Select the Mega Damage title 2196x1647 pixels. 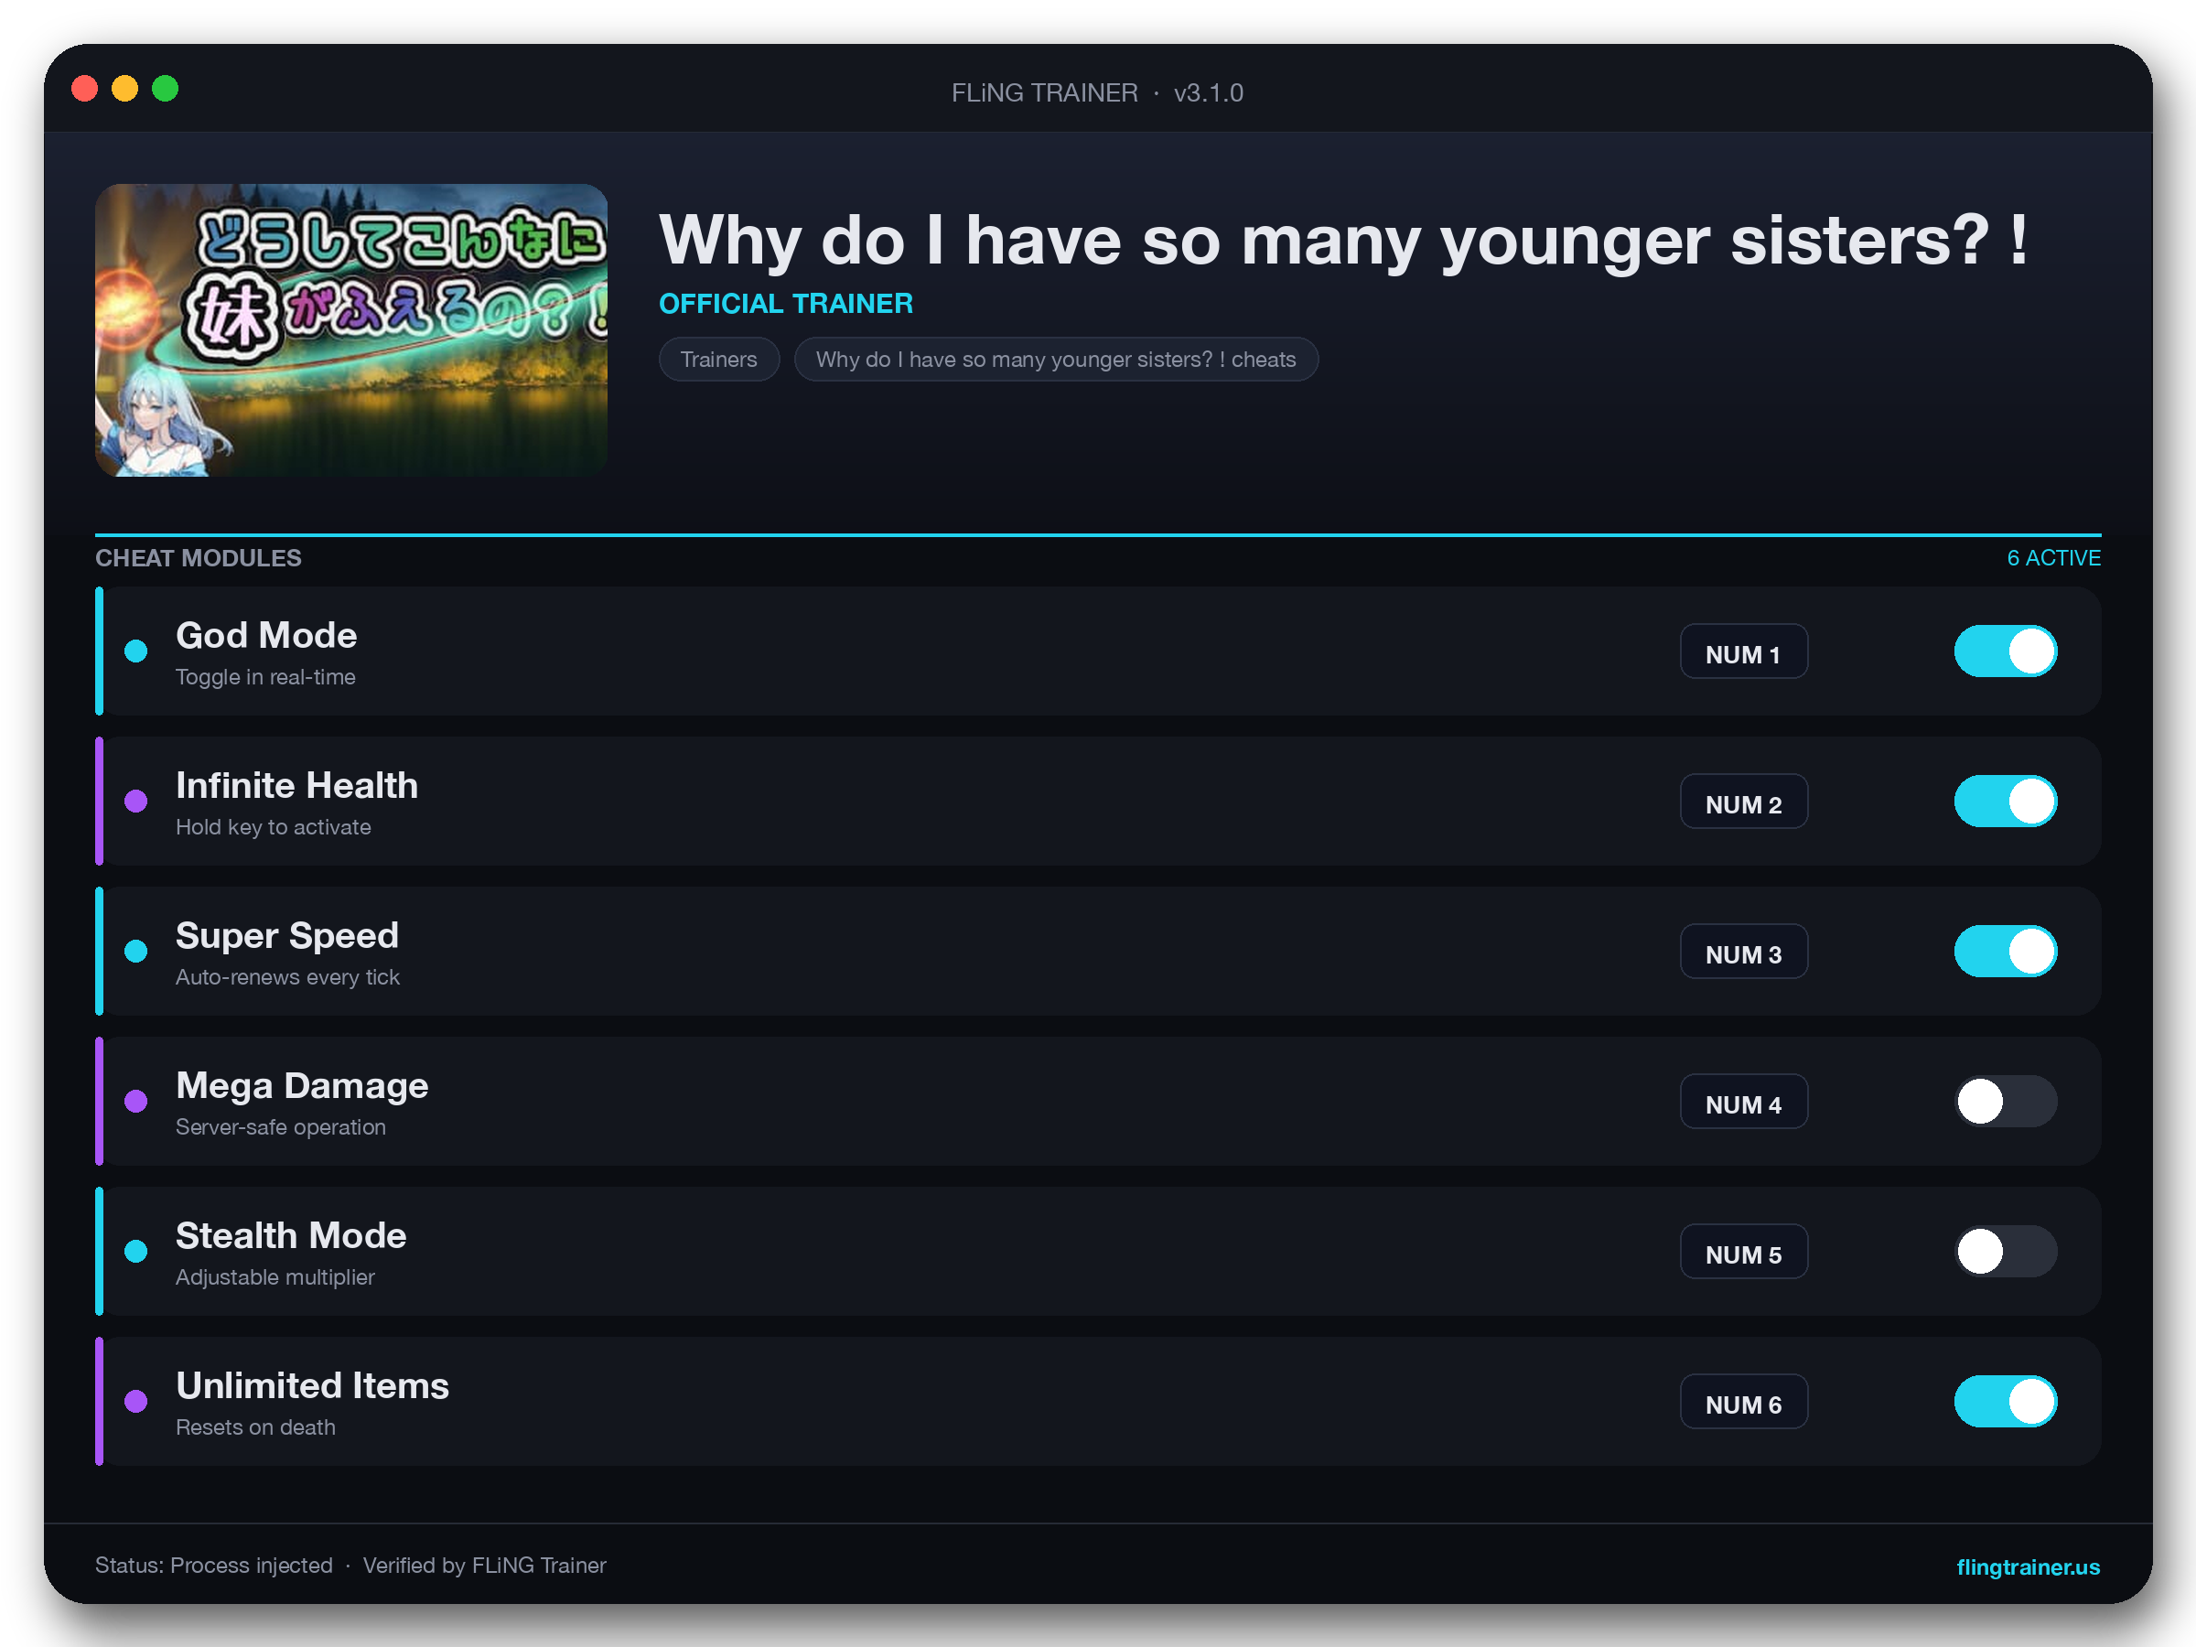pos(302,1086)
